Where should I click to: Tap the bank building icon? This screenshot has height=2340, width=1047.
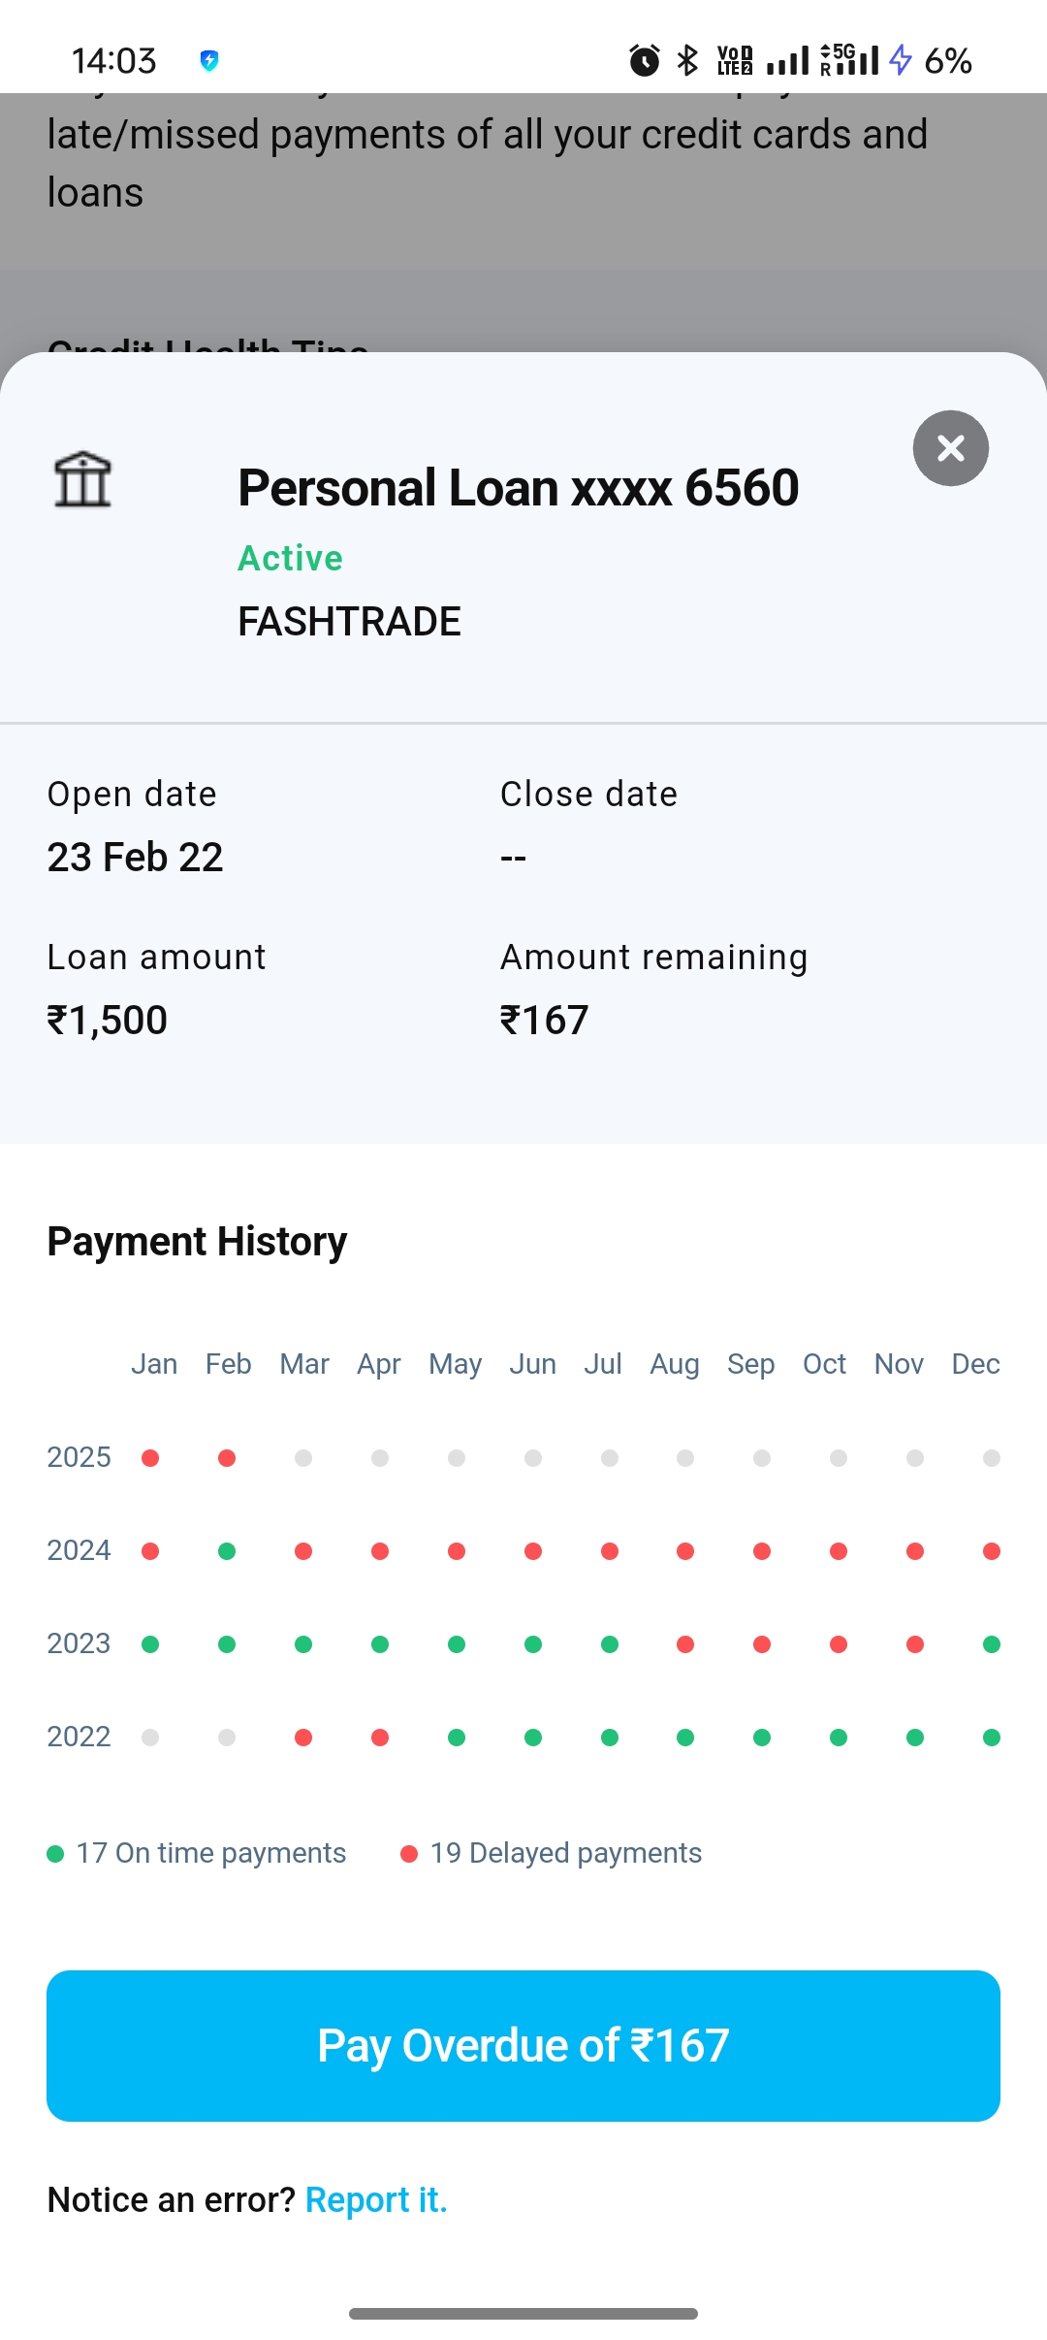coord(82,479)
